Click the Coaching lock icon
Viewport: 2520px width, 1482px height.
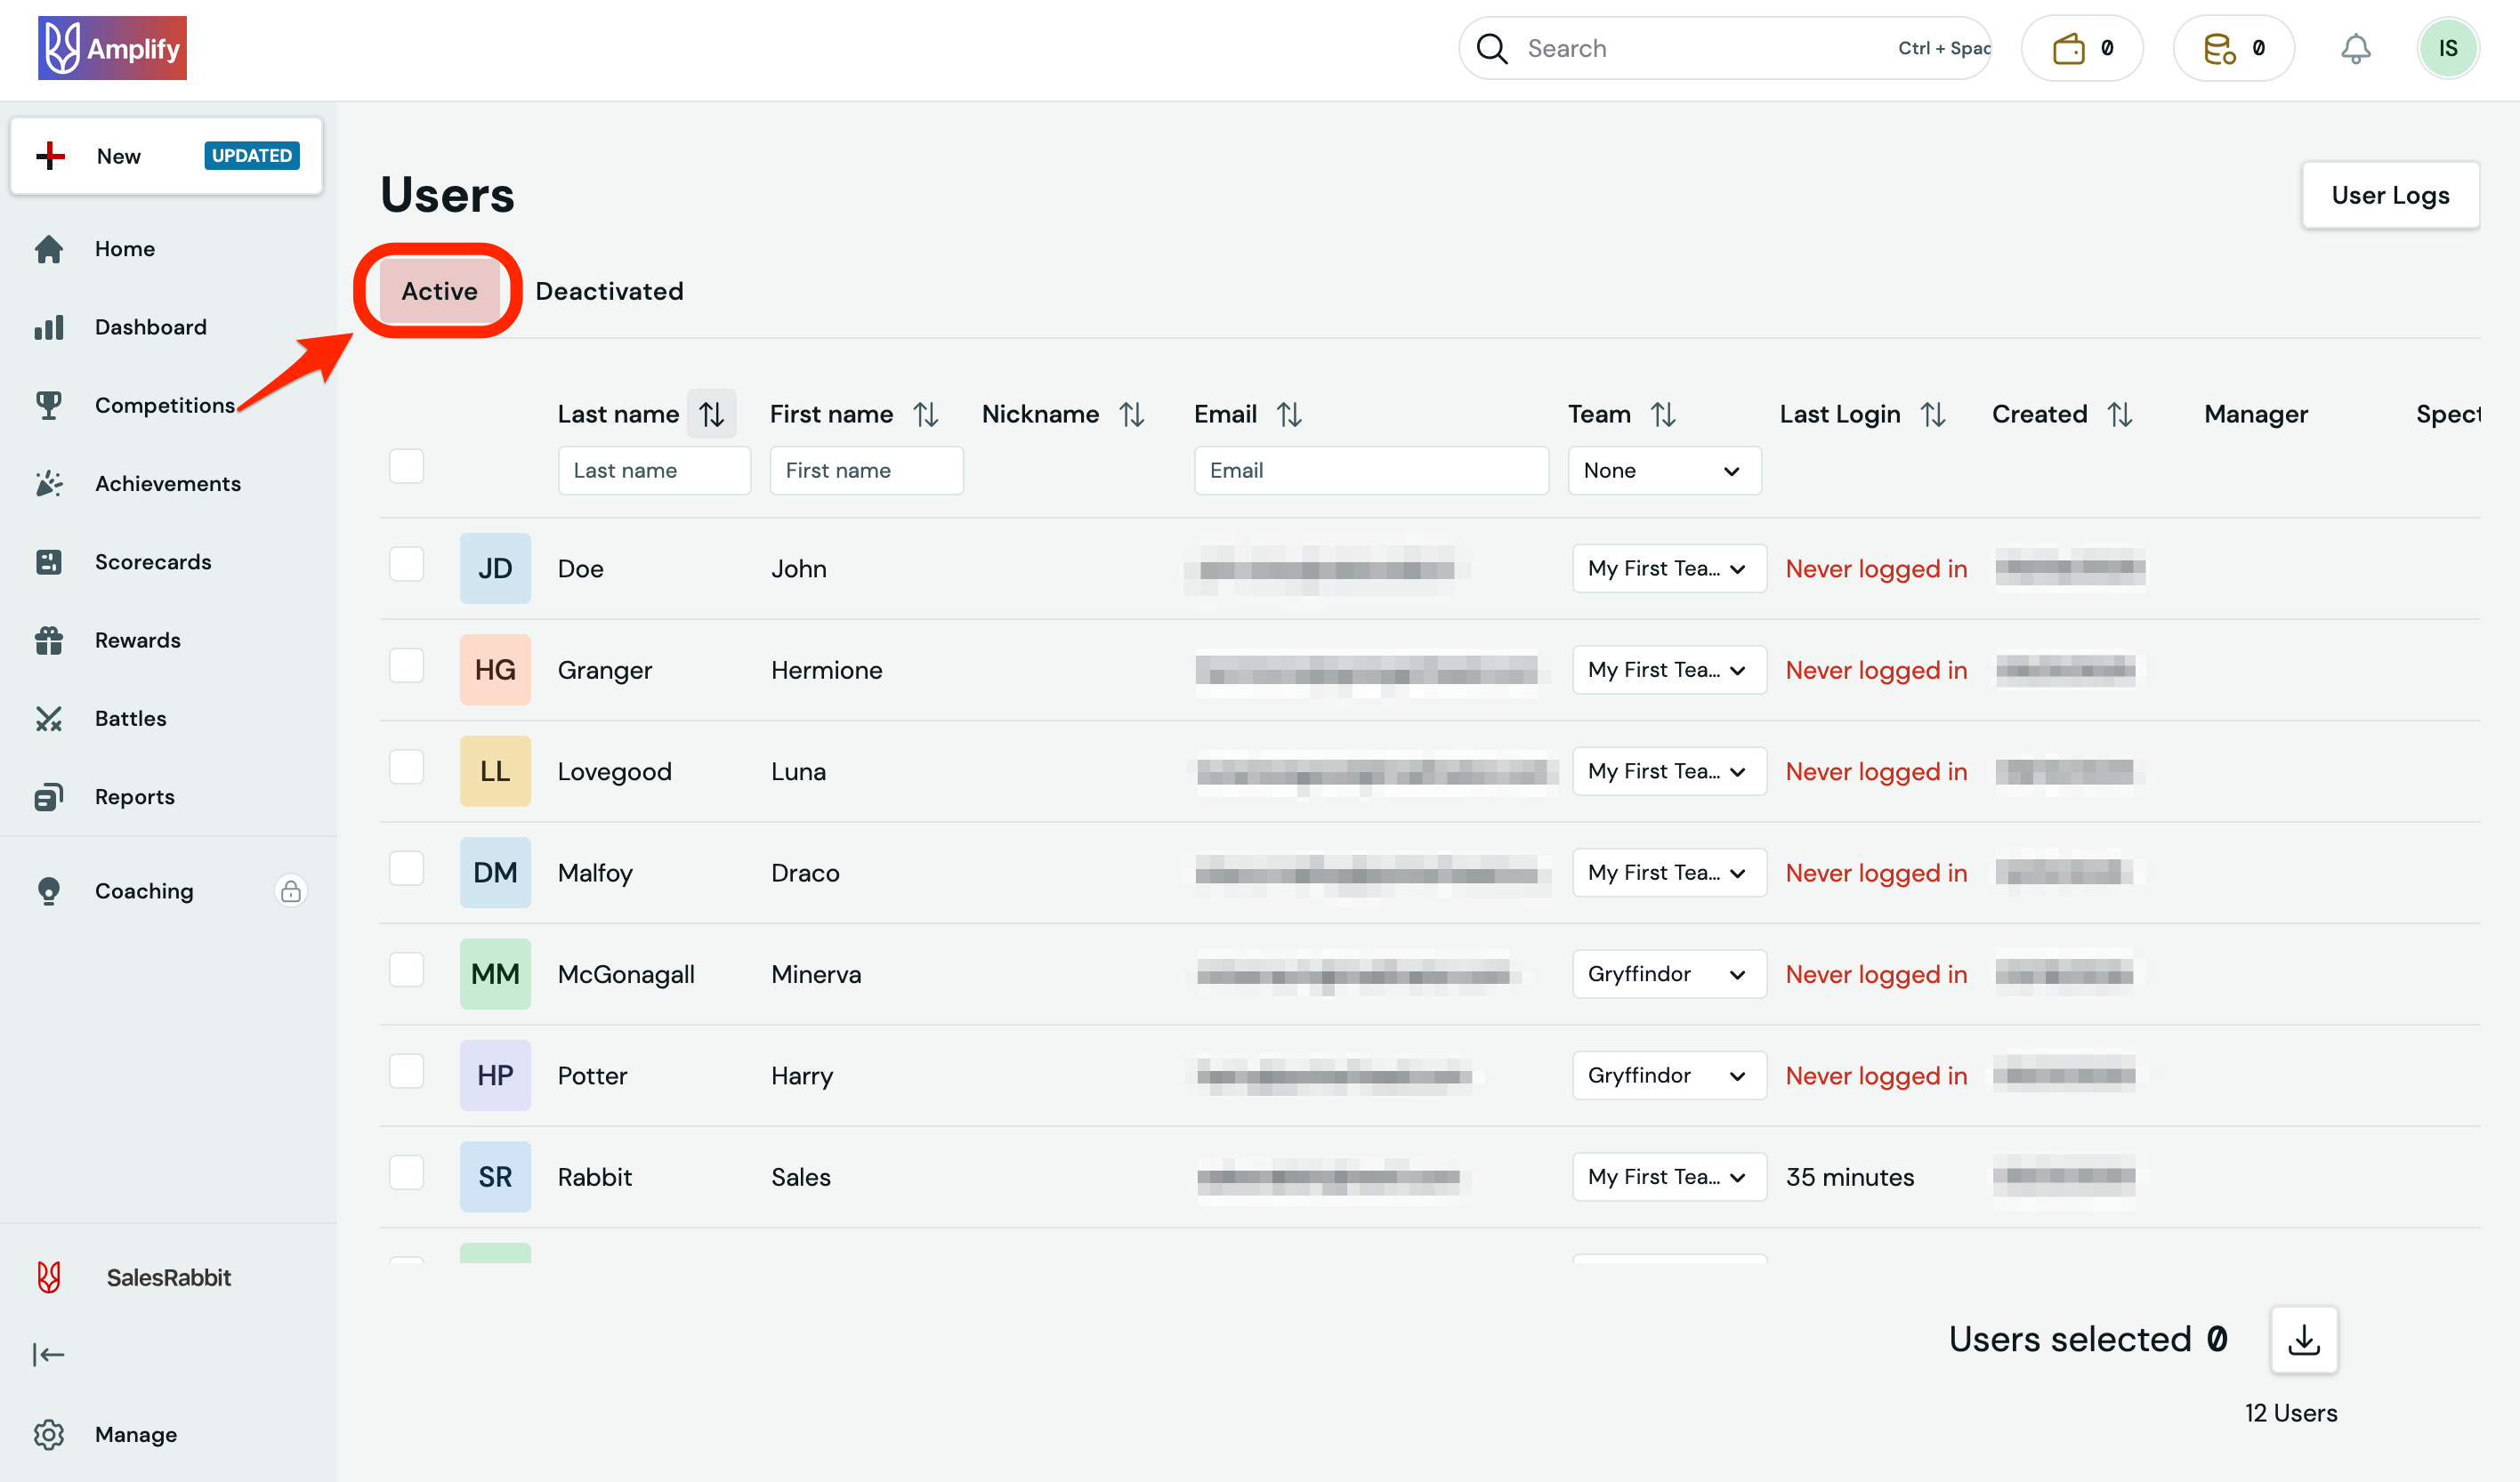click(x=290, y=890)
